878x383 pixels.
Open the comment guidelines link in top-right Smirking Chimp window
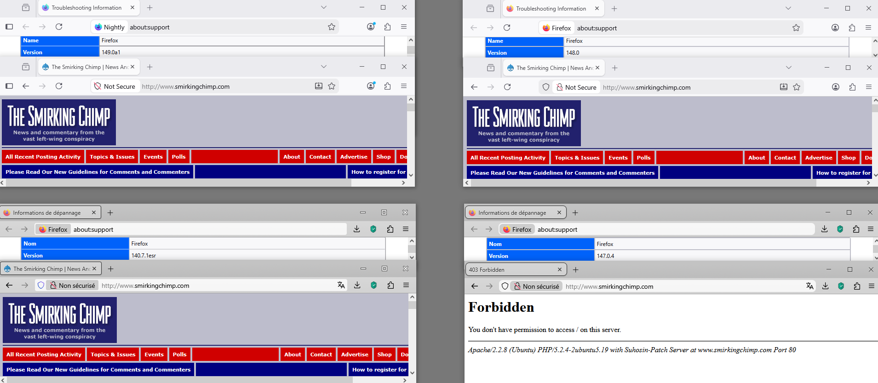pyautogui.click(x=562, y=173)
